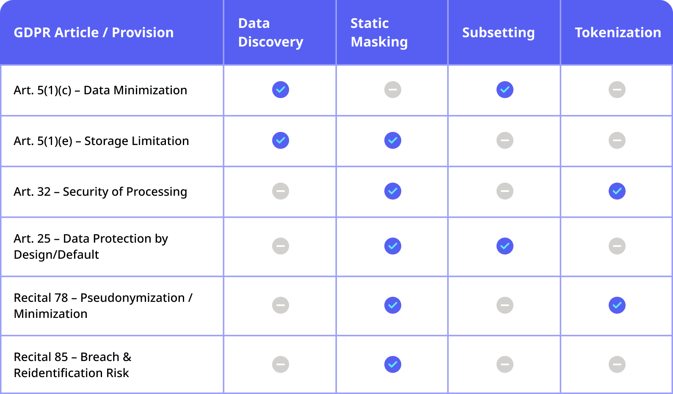Click the Tokenization column header
The height and width of the screenshot is (394, 673).
pyautogui.click(x=618, y=33)
